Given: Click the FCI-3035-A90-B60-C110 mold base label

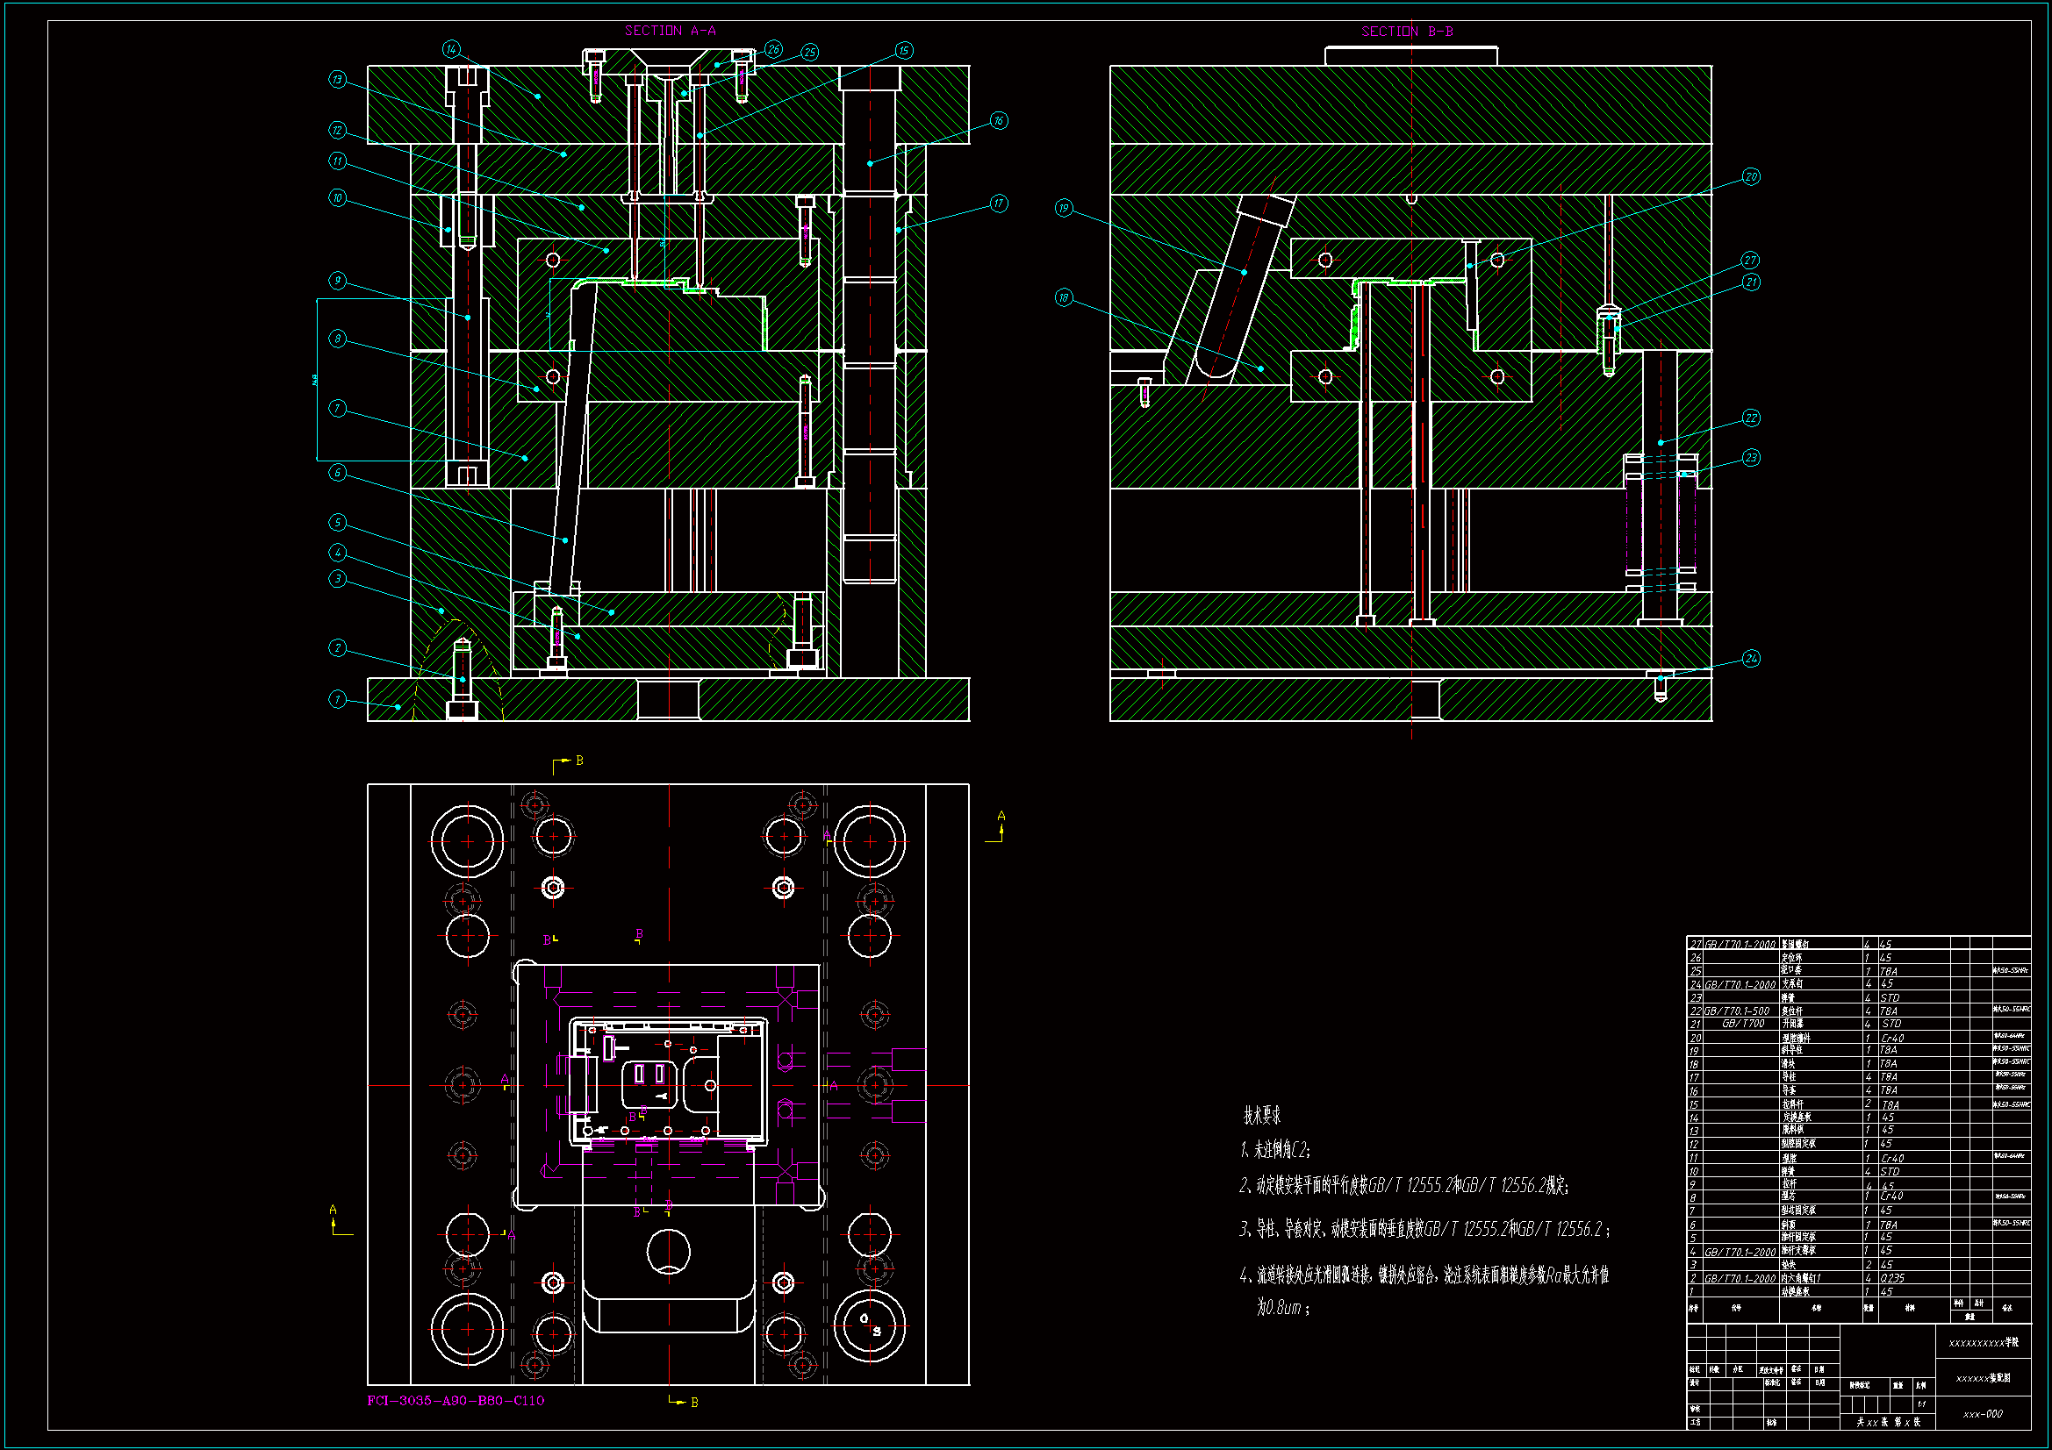Looking at the screenshot, I should pyautogui.click(x=455, y=1400).
